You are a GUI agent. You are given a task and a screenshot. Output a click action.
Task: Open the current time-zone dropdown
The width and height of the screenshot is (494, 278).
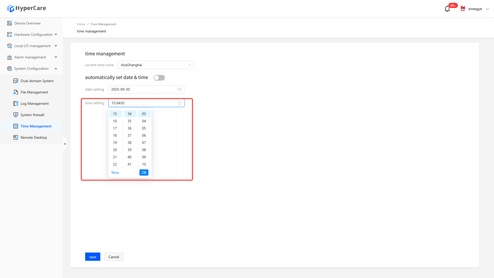click(156, 65)
